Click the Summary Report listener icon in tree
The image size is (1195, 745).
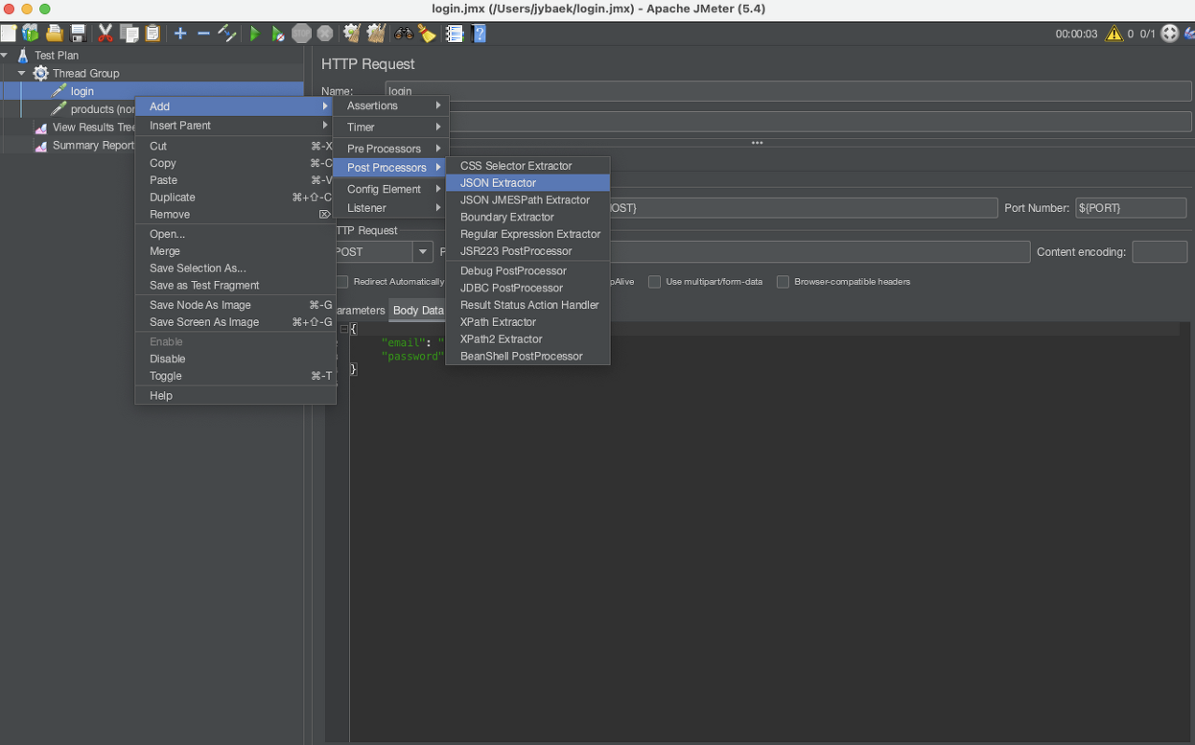coord(41,146)
